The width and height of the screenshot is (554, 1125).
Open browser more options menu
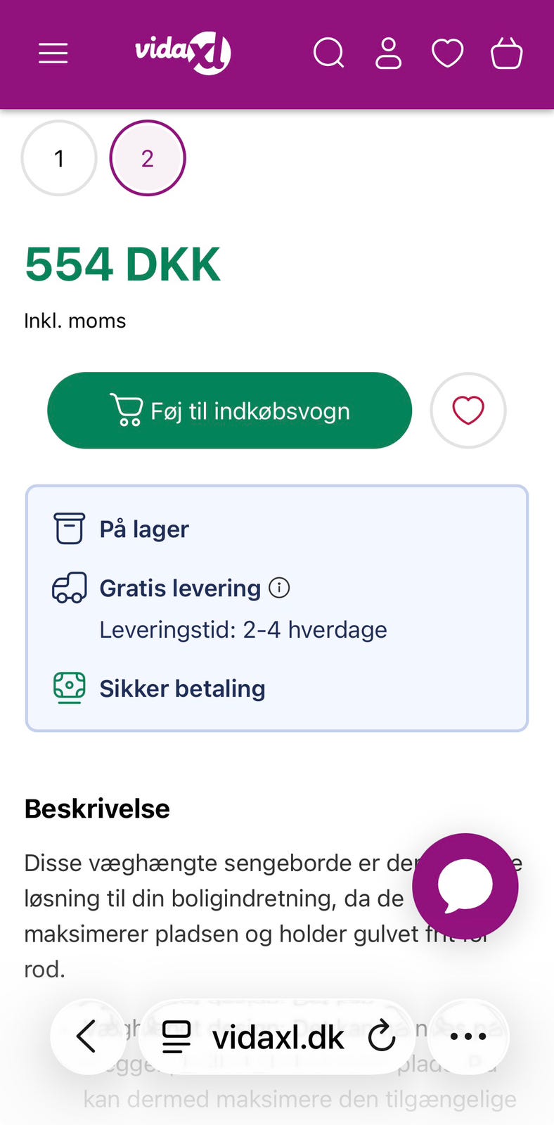[468, 1036]
